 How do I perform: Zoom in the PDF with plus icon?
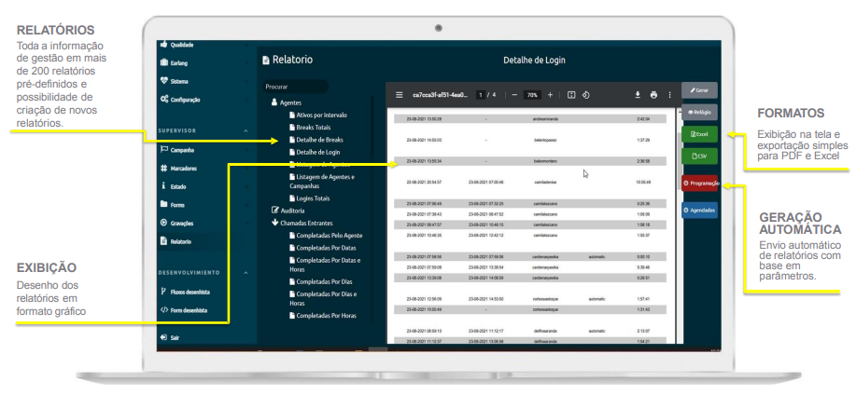click(x=550, y=95)
